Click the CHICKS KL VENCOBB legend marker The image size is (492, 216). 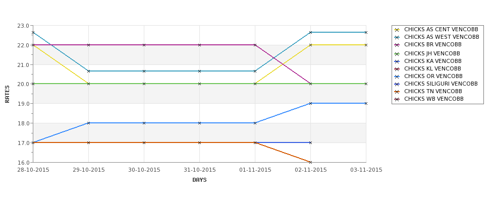coord(397,69)
